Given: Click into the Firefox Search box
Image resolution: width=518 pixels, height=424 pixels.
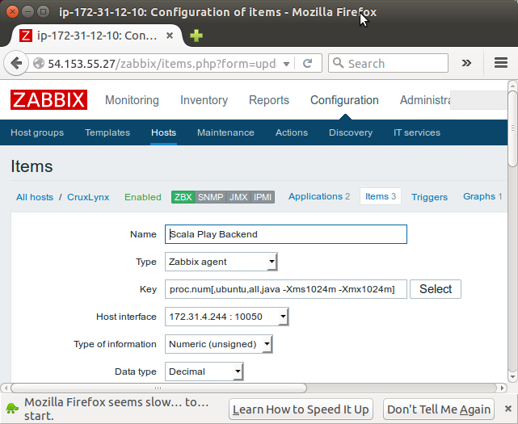Looking at the screenshot, I should coord(388,63).
